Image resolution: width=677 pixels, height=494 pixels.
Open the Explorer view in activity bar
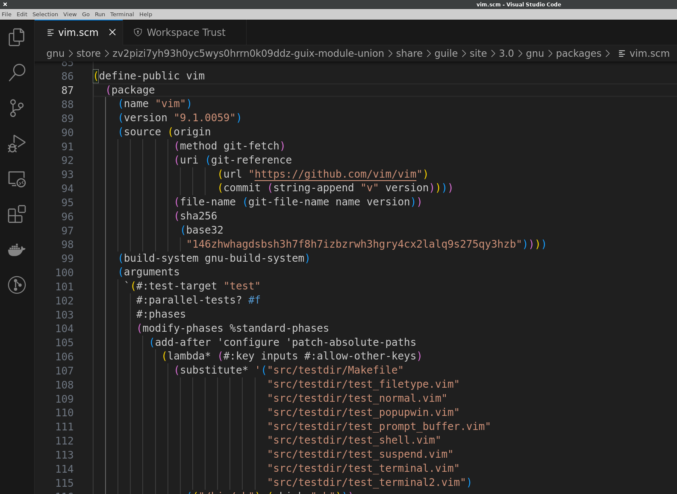click(17, 37)
